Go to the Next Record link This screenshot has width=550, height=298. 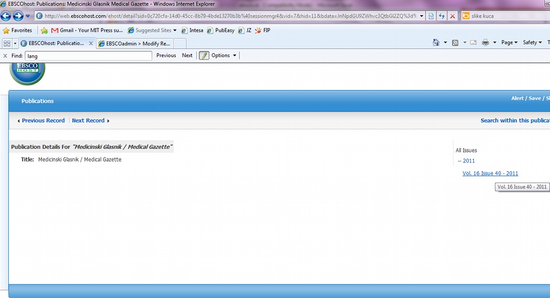click(88, 120)
